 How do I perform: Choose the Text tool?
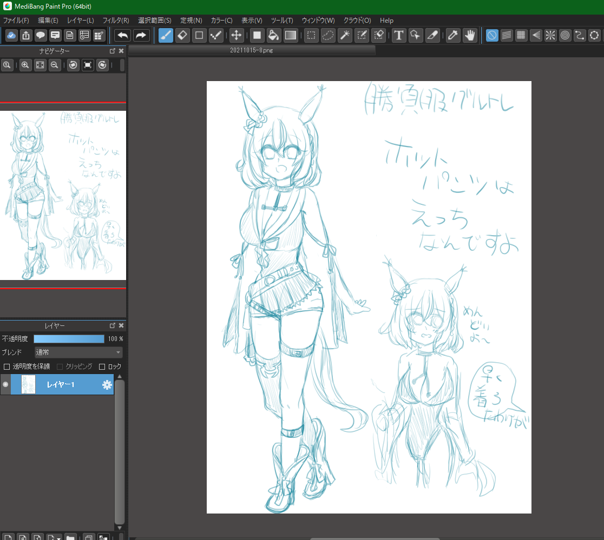[x=398, y=36]
